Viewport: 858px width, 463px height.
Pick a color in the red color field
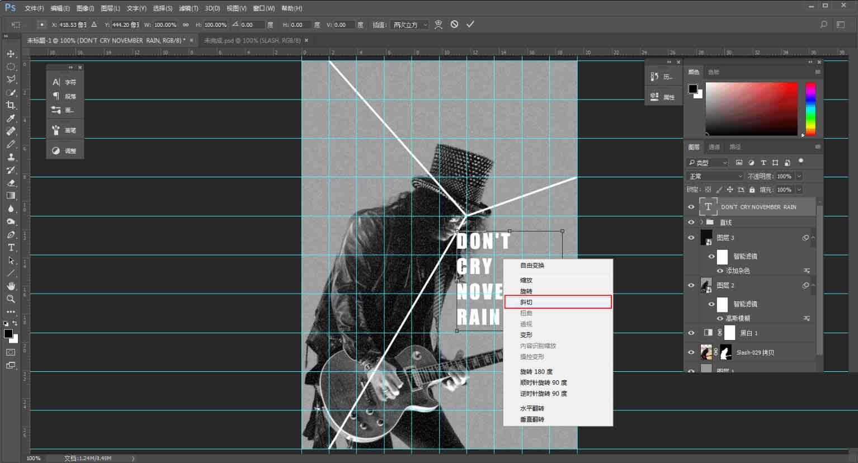pos(752,109)
